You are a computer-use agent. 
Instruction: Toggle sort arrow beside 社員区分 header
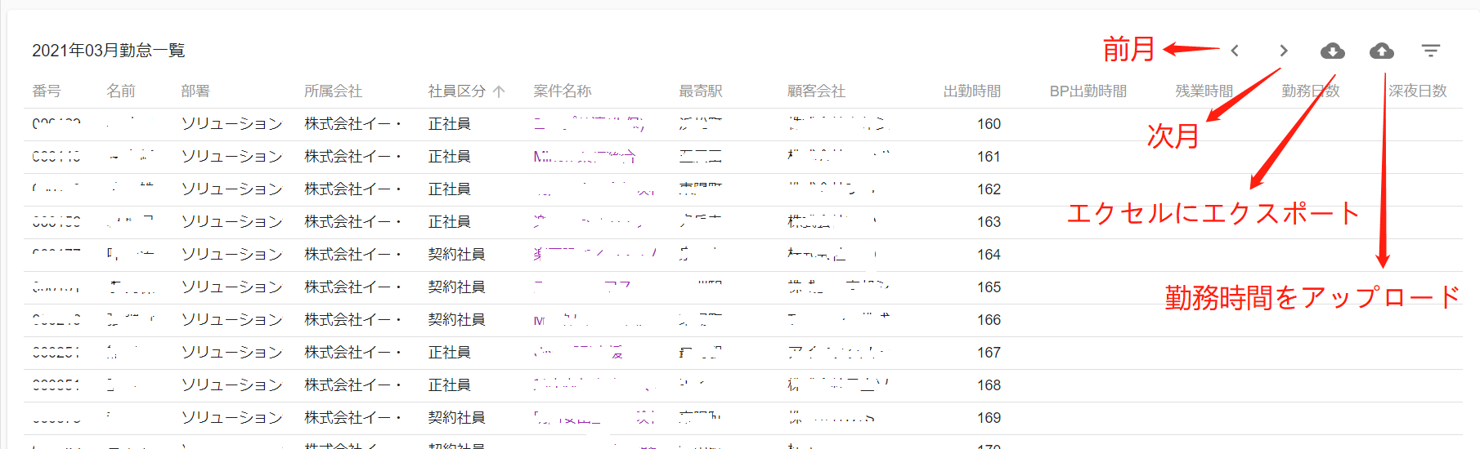[x=499, y=91]
